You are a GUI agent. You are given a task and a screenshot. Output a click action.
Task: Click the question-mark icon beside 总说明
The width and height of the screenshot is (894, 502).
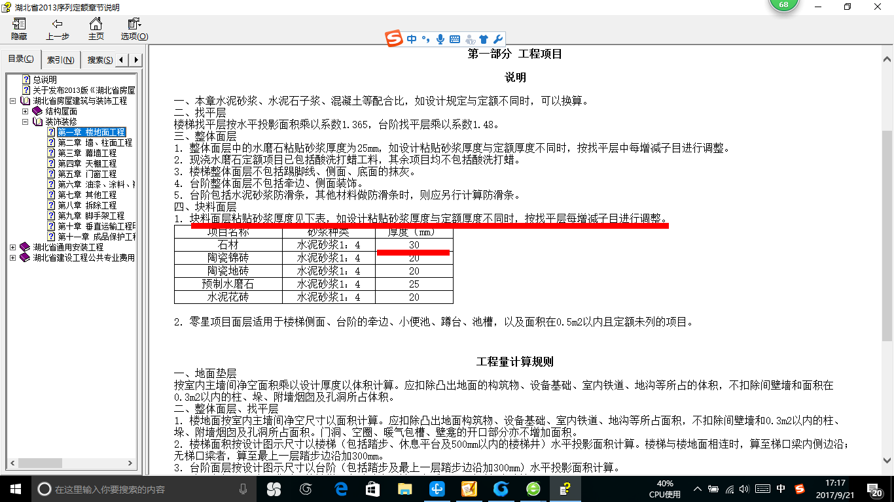(x=26, y=80)
